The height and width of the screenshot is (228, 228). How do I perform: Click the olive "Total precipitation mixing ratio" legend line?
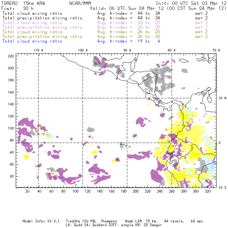42,37
